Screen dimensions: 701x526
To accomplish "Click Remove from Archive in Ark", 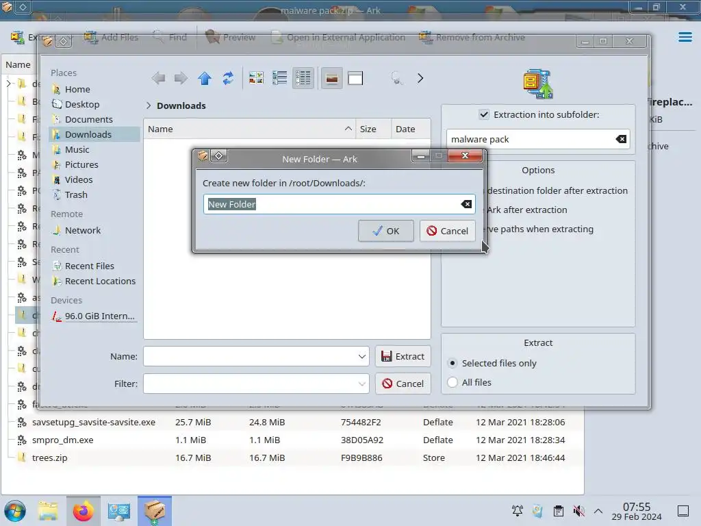I will click(472, 37).
